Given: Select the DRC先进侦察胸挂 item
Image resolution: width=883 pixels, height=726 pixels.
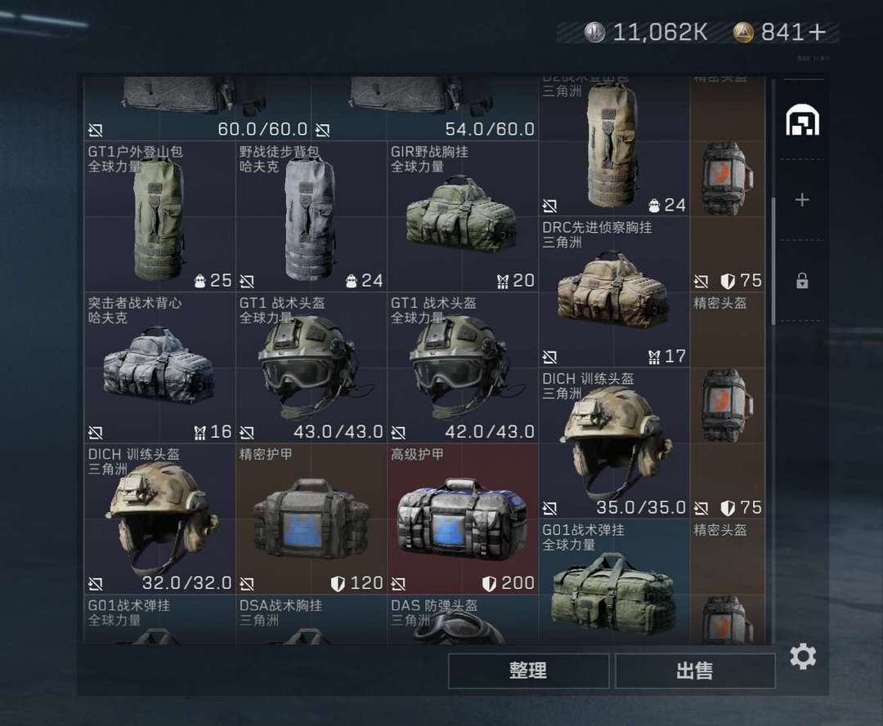Looking at the screenshot, I should point(614,292).
